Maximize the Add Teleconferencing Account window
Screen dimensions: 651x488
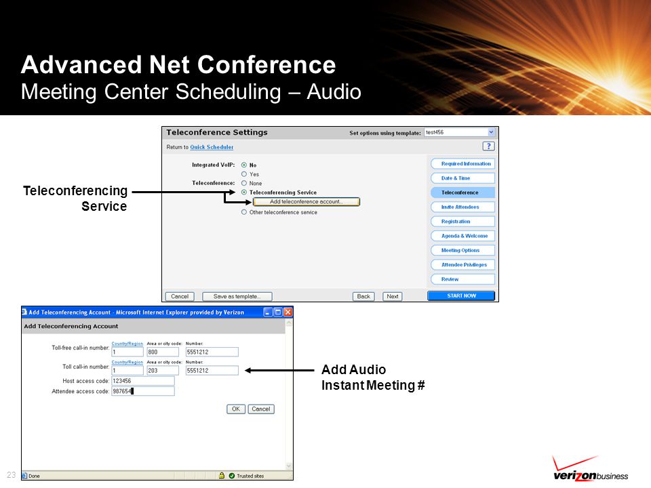point(278,312)
